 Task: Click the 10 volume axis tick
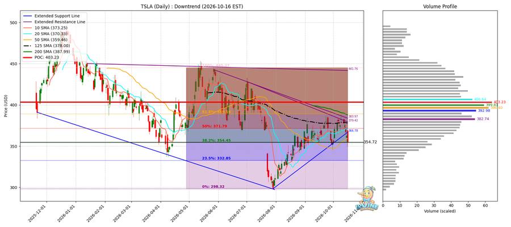pyautogui.click(x=400, y=205)
